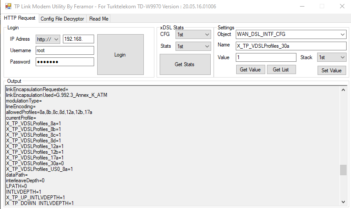The image size is (351, 209).
Task: Close the TP Link Modem Utility window
Action: click(x=342, y=6)
